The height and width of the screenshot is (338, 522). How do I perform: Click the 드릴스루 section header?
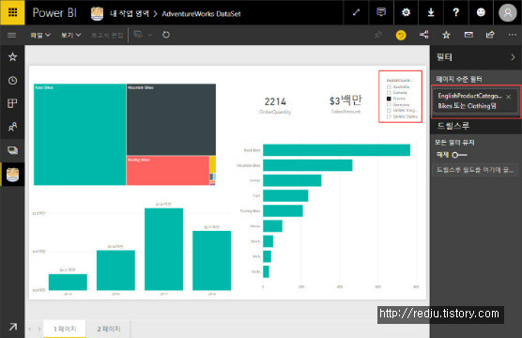453,126
